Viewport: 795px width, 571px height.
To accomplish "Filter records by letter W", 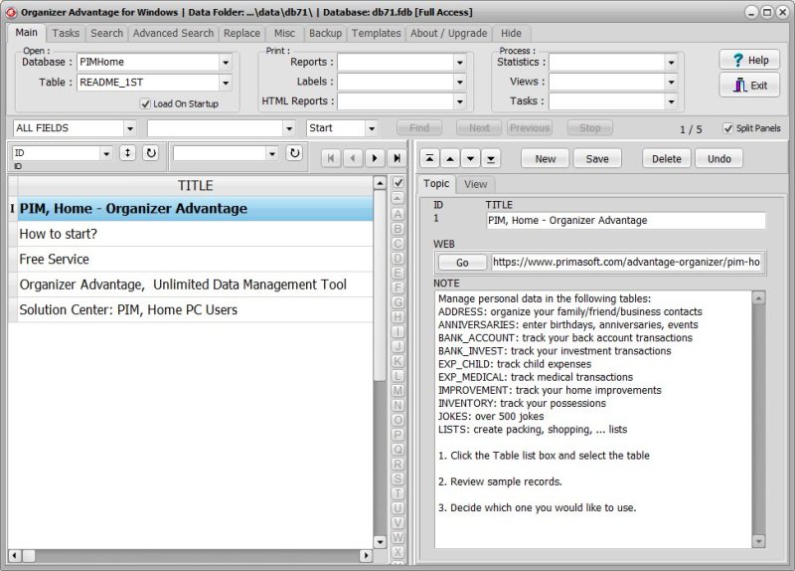I will coord(398,537).
